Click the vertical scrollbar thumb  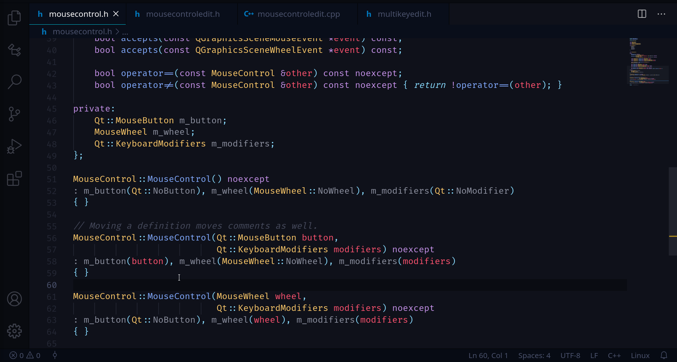click(673, 211)
